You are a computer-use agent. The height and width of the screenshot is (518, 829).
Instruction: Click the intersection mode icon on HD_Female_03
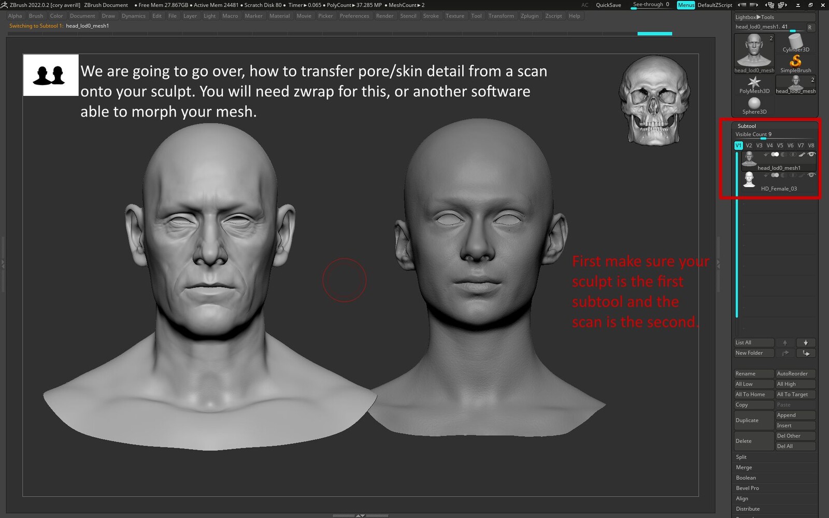(x=793, y=175)
